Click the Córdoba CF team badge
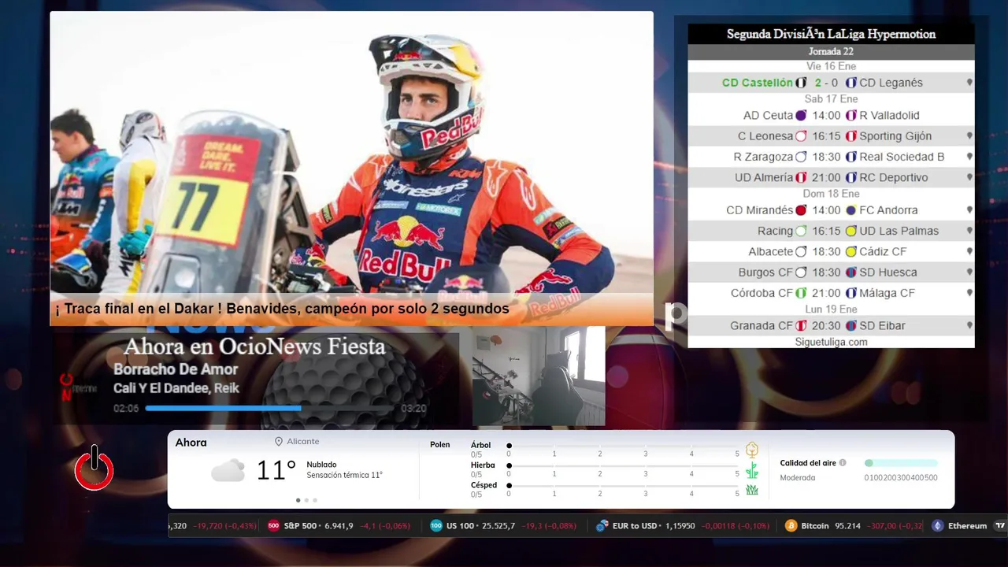Image resolution: width=1008 pixels, height=567 pixels. point(801,293)
